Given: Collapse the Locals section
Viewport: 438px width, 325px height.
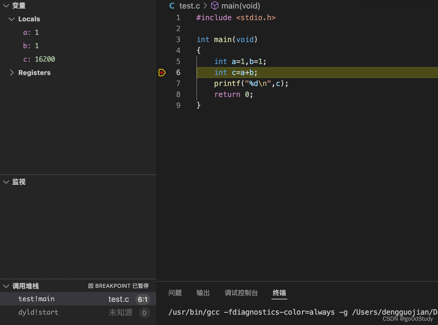Looking at the screenshot, I should (x=12, y=19).
